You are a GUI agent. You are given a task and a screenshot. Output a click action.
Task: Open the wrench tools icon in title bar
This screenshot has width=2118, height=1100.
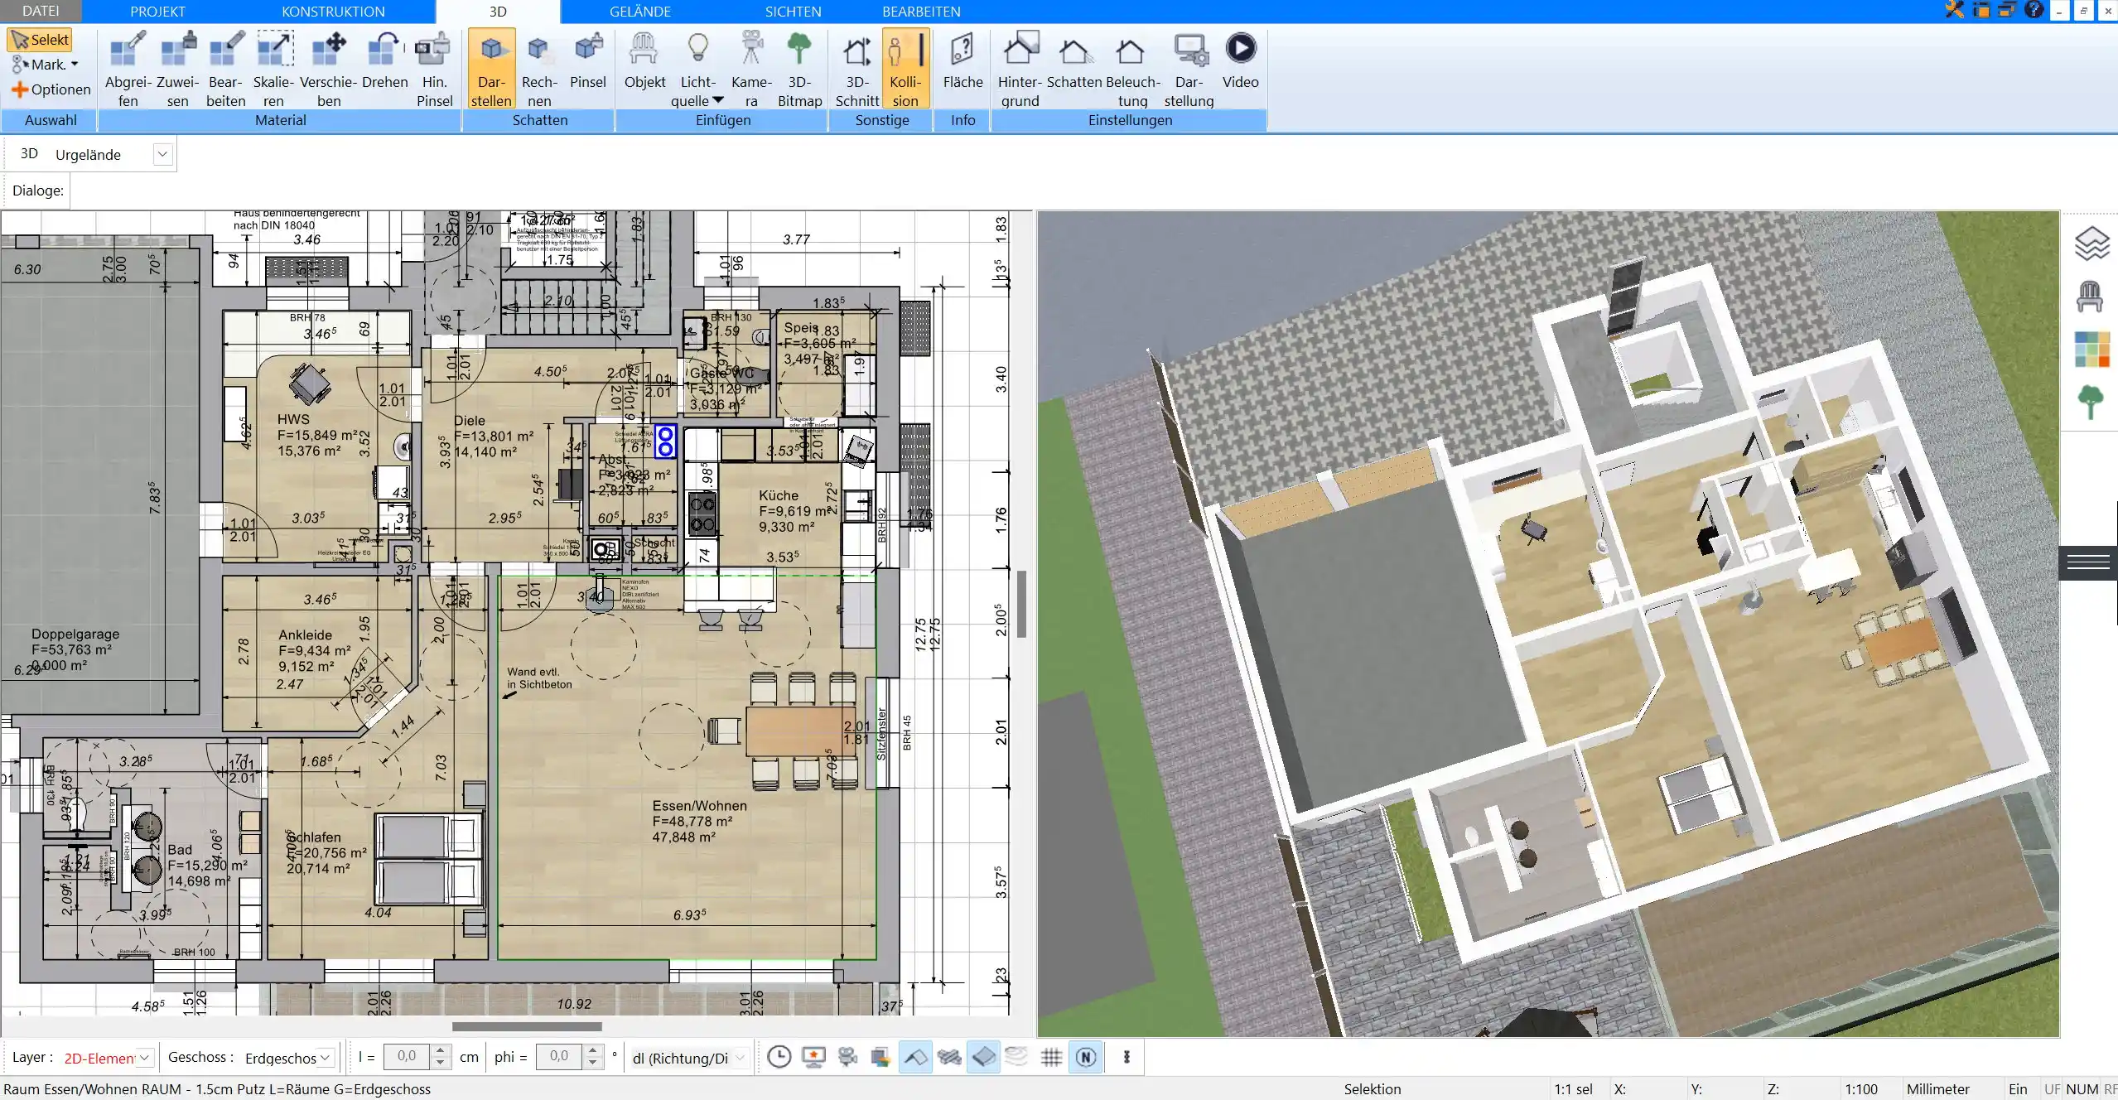(1954, 11)
